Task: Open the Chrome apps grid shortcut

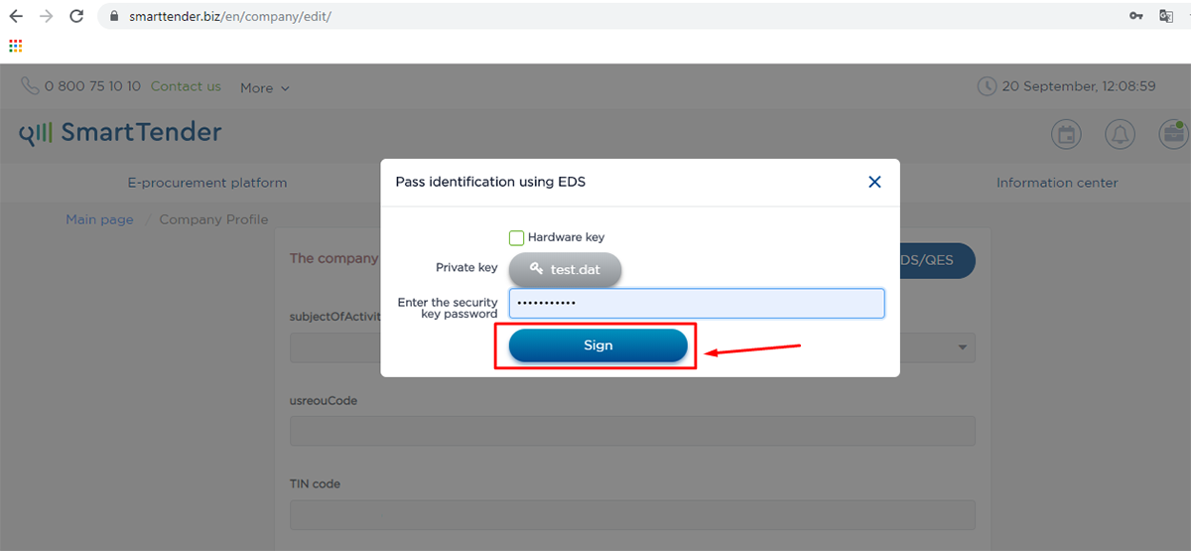Action: [15, 46]
